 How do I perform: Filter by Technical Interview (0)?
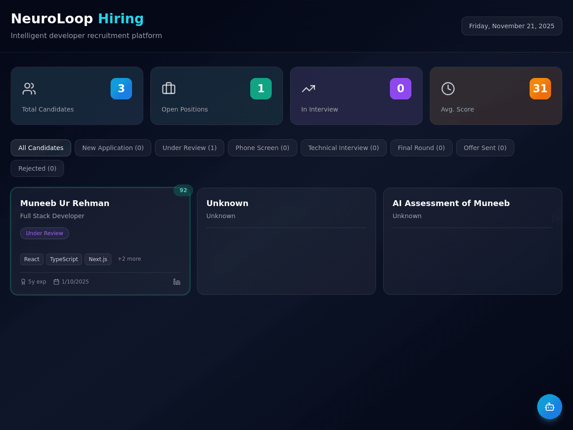pos(343,148)
